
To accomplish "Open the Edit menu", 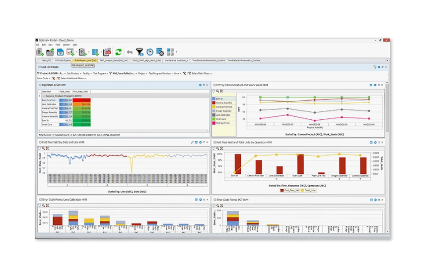I will pos(44,45).
